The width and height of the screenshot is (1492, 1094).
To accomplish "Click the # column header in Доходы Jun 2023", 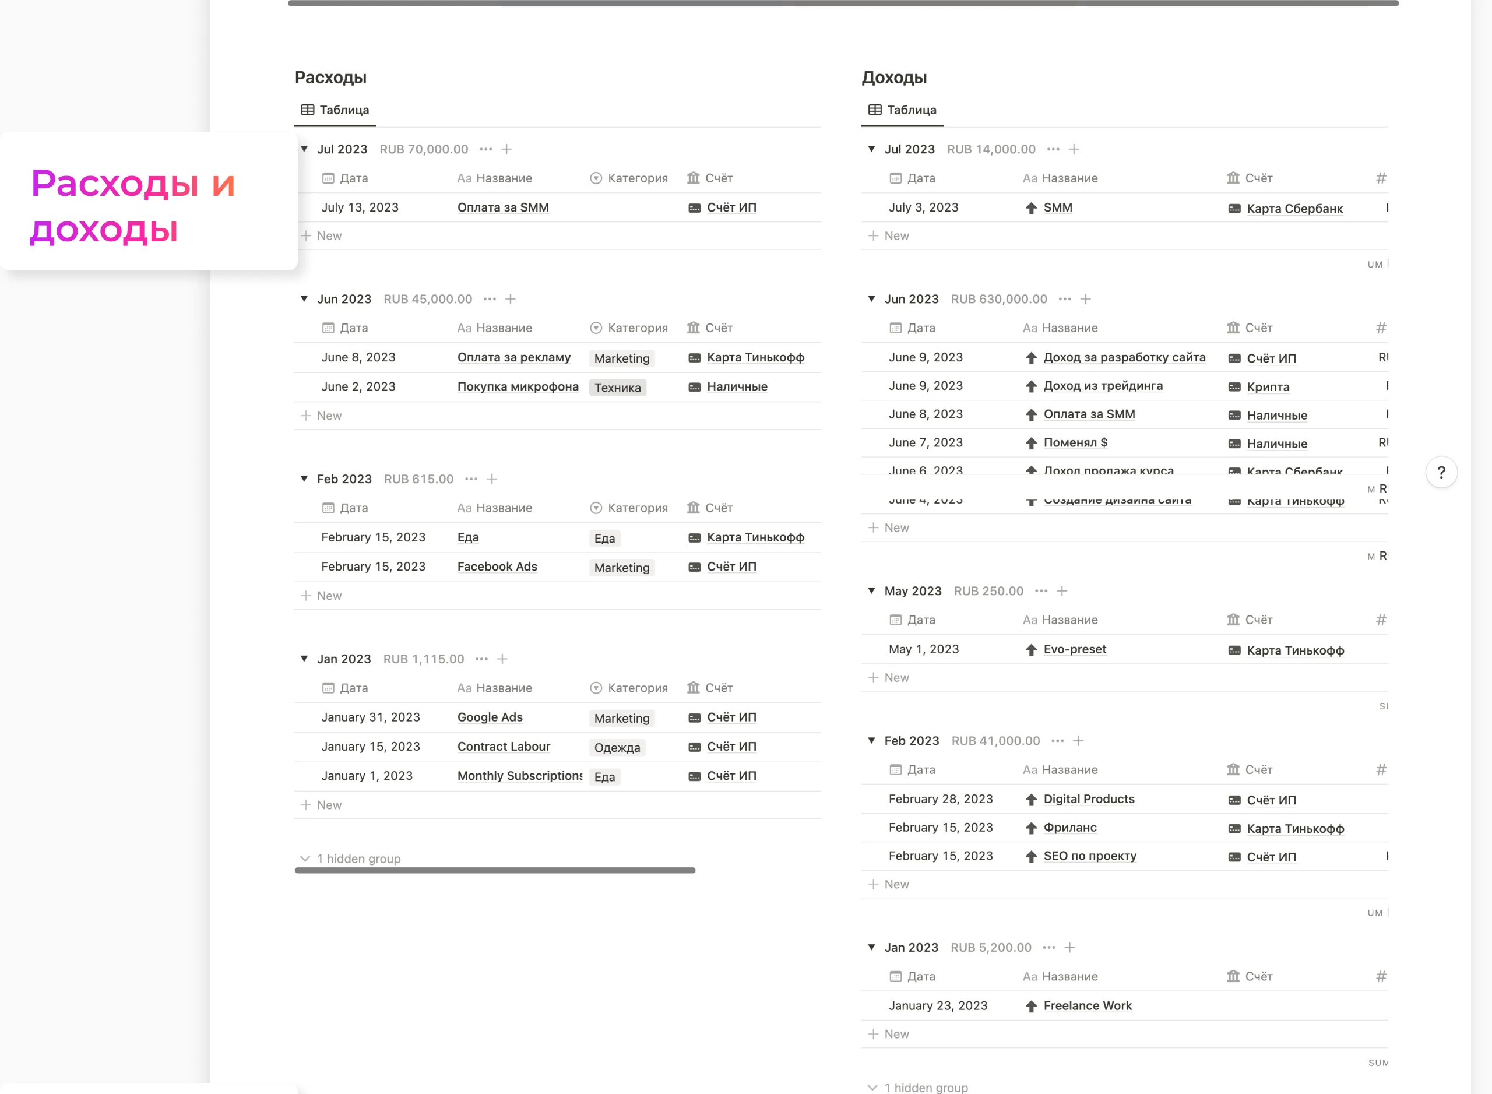I will point(1381,328).
